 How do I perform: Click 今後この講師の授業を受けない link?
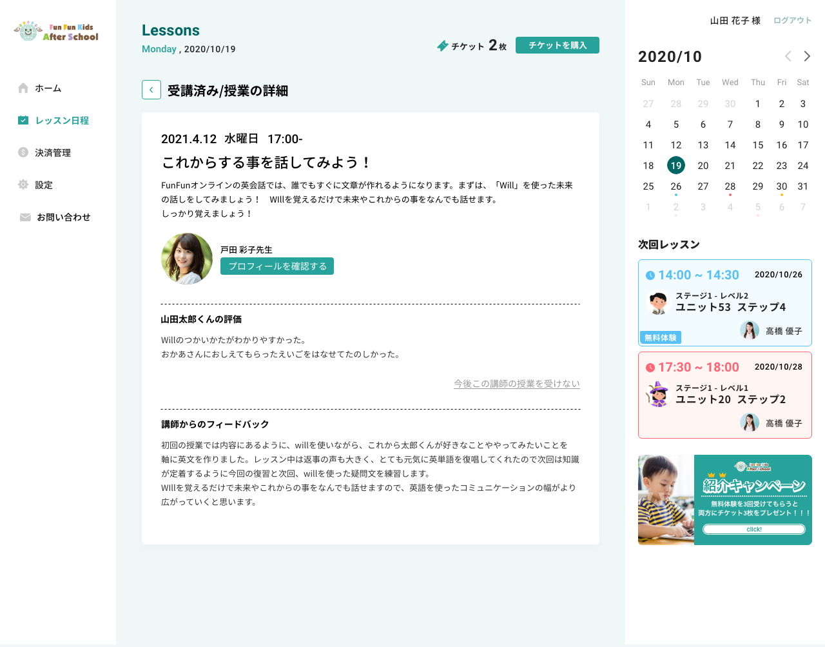(x=516, y=384)
